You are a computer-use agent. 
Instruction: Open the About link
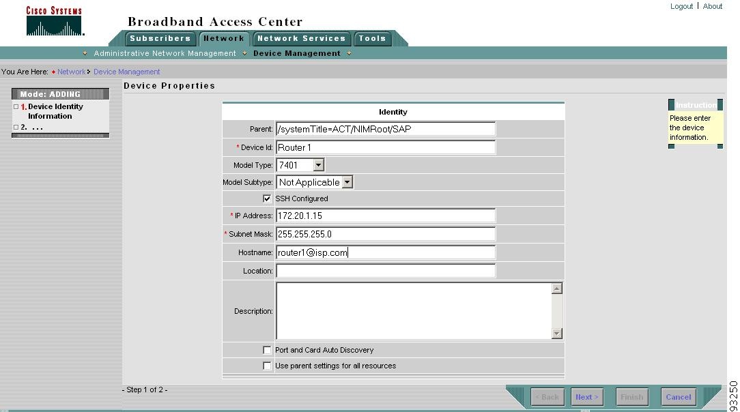712,6
